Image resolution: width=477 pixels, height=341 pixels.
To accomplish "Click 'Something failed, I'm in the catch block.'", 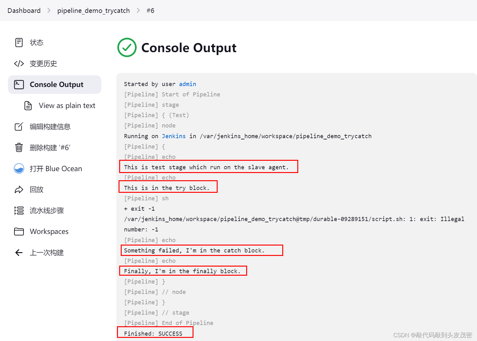I will 194,250.
